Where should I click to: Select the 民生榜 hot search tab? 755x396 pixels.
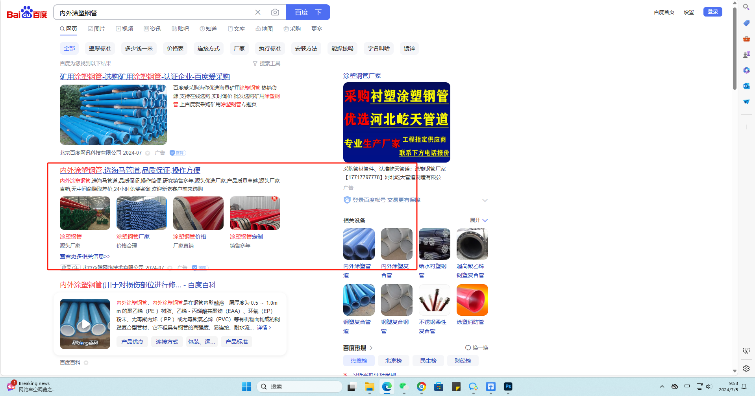point(428,361)
